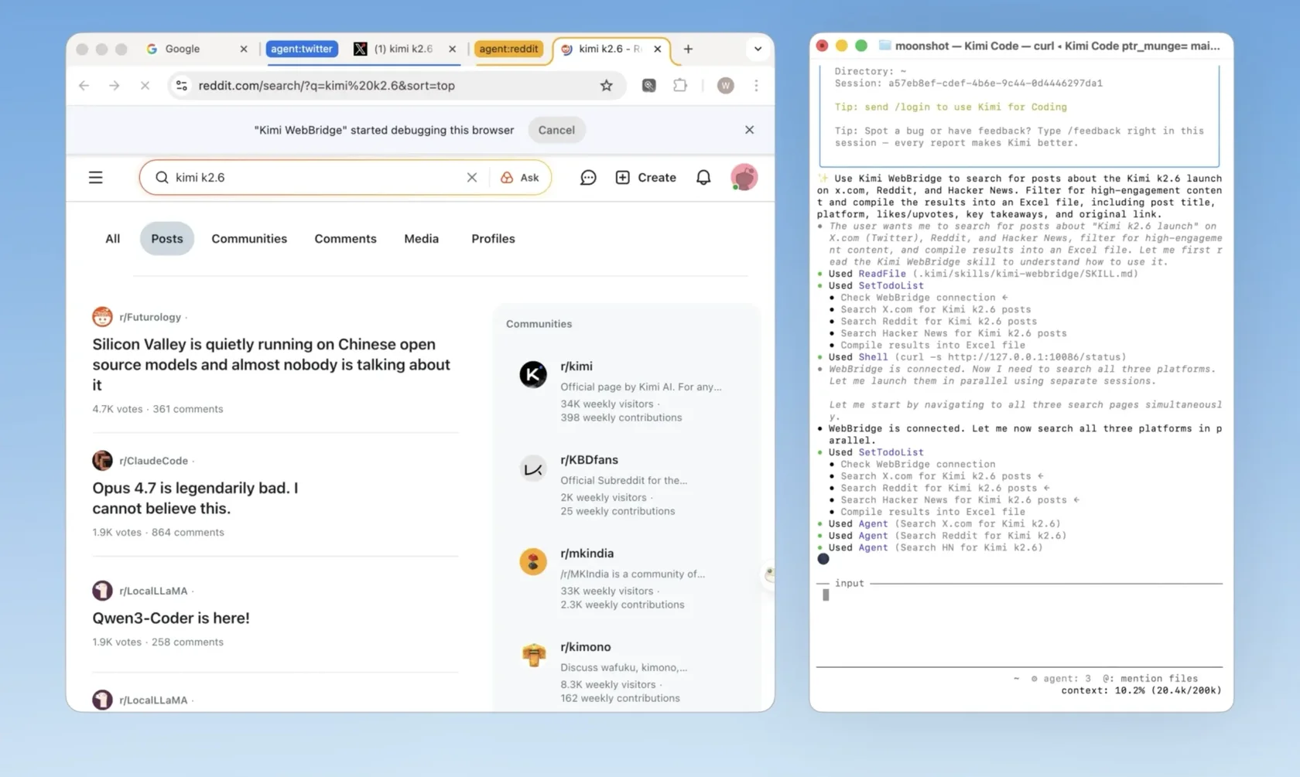This screenshot has height=777, width=1300.
Task: Open the r/kimono community link
Action: (585, 647)
